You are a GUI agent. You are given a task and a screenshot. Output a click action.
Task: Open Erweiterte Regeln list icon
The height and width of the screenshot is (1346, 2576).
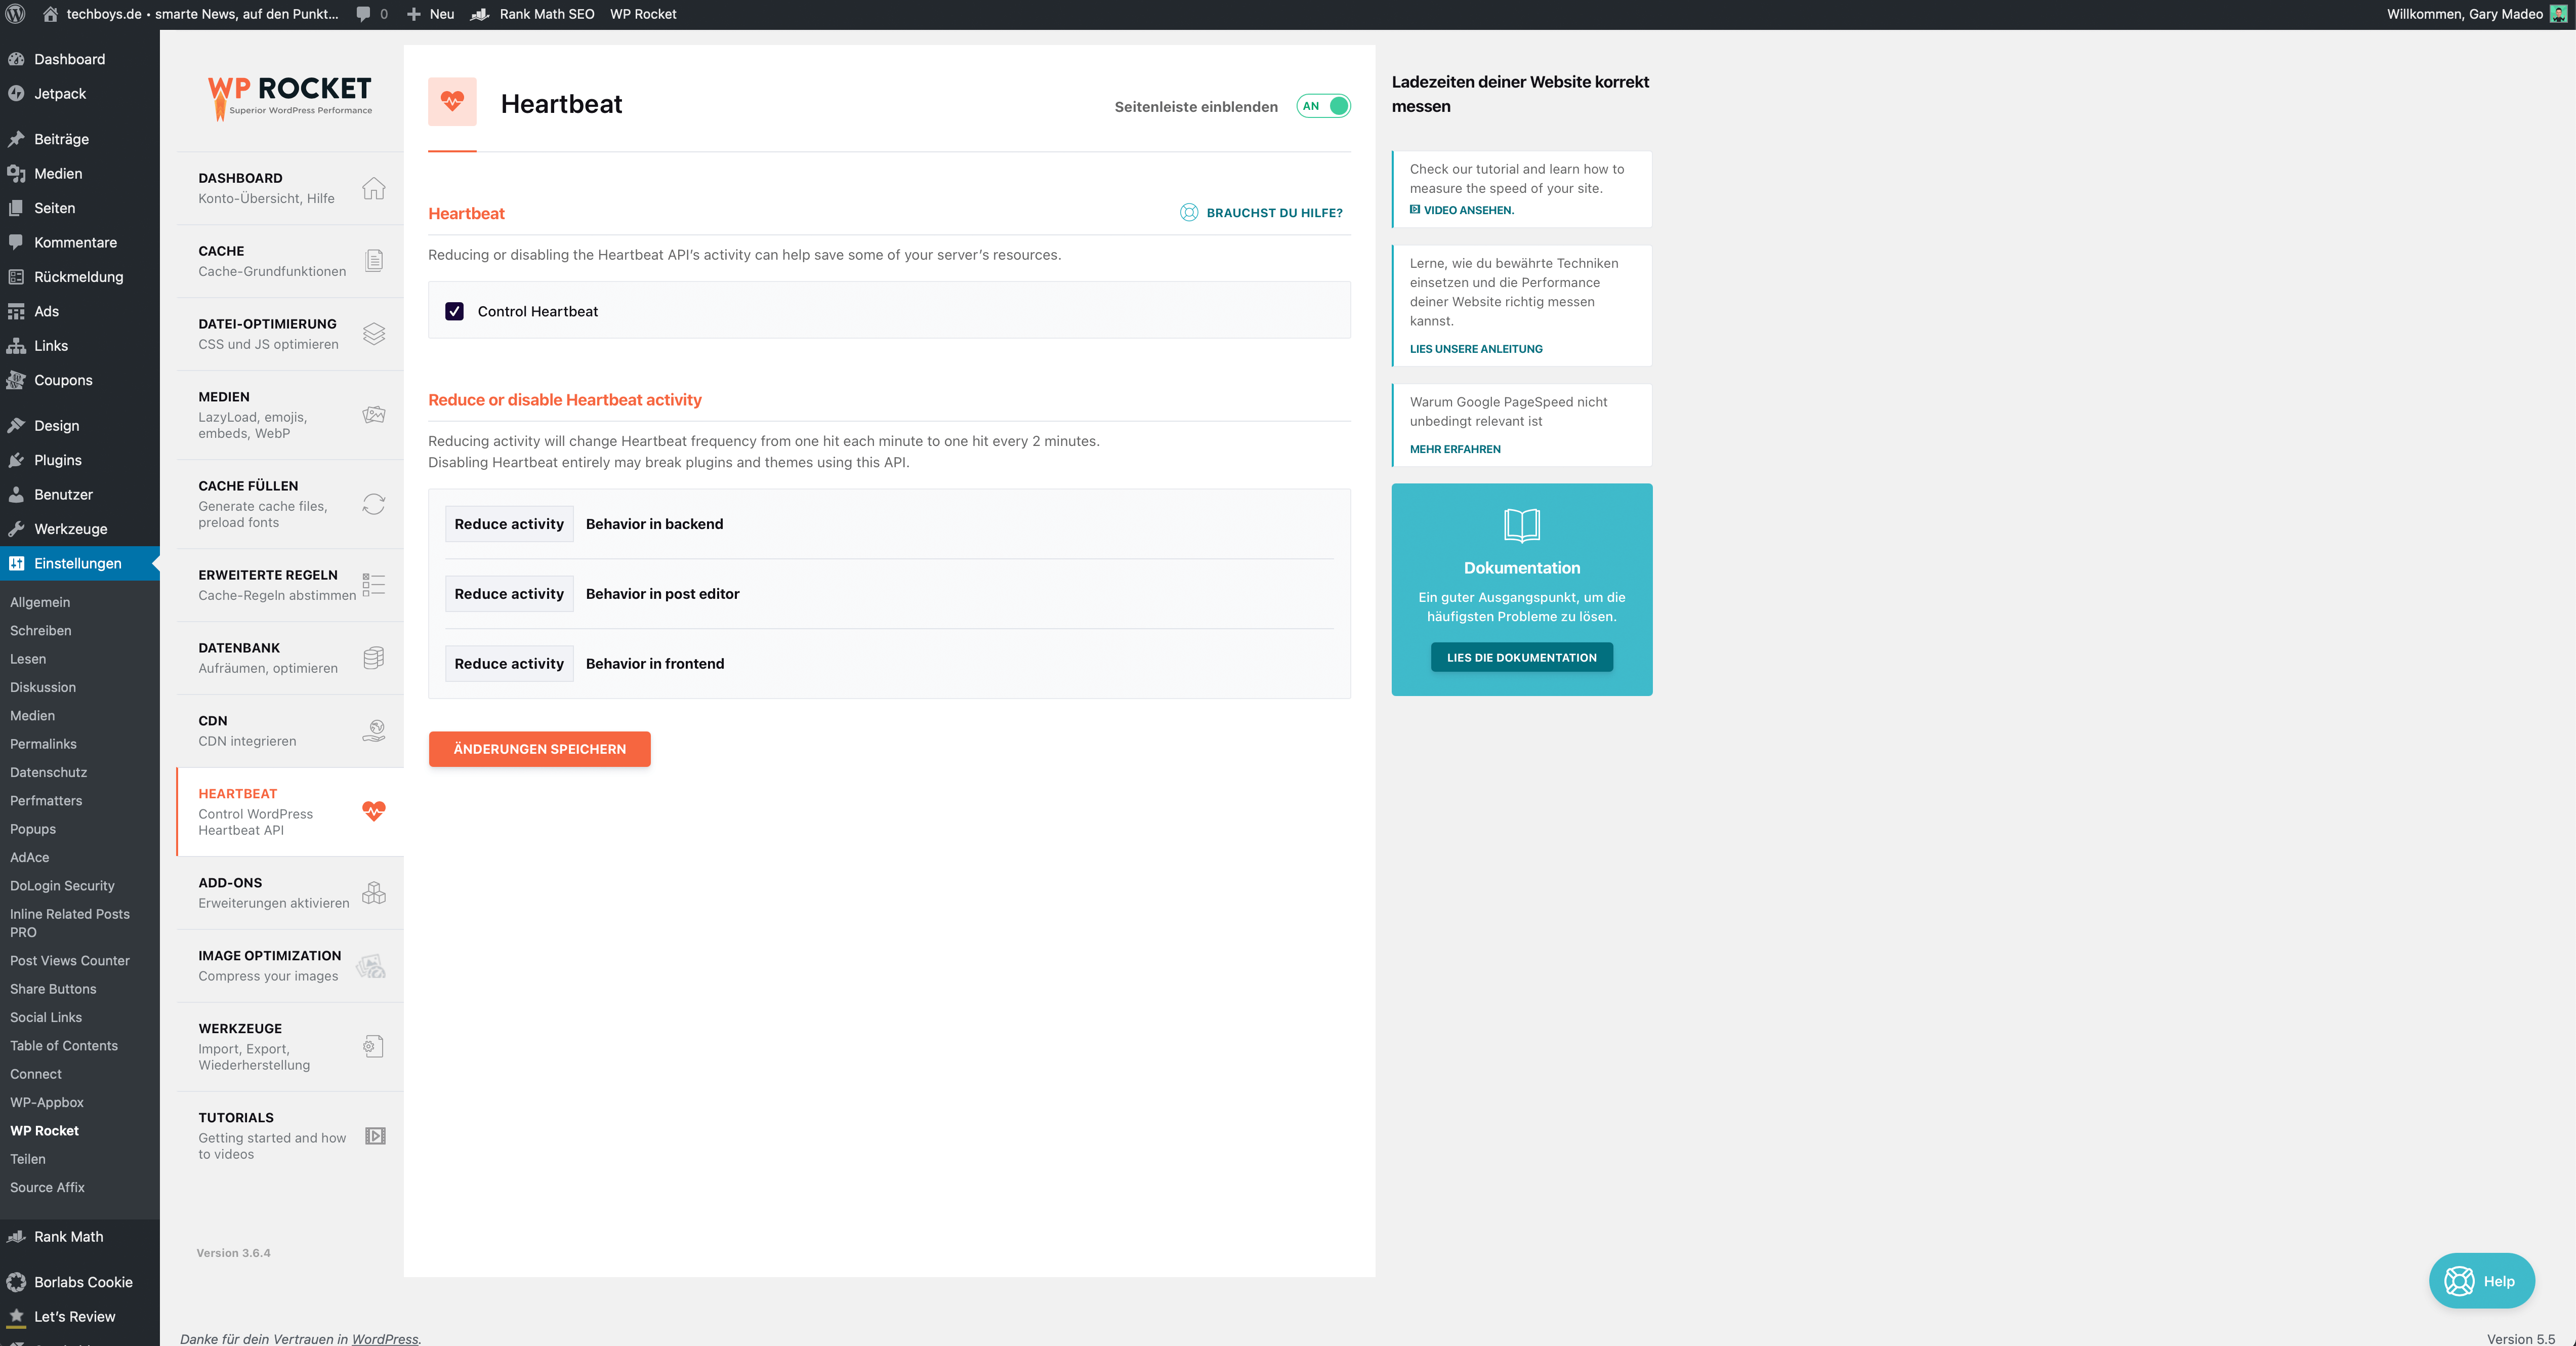[374, 585]
